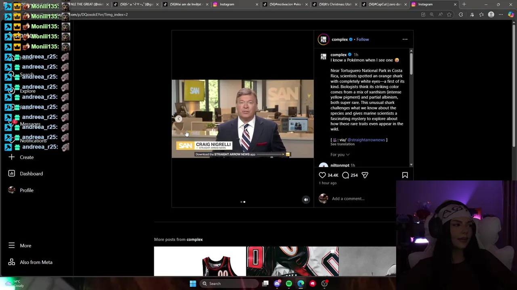Click the 34.4K likes count
The width and height of the screenshot is (517, 290).
click(333, 175)
